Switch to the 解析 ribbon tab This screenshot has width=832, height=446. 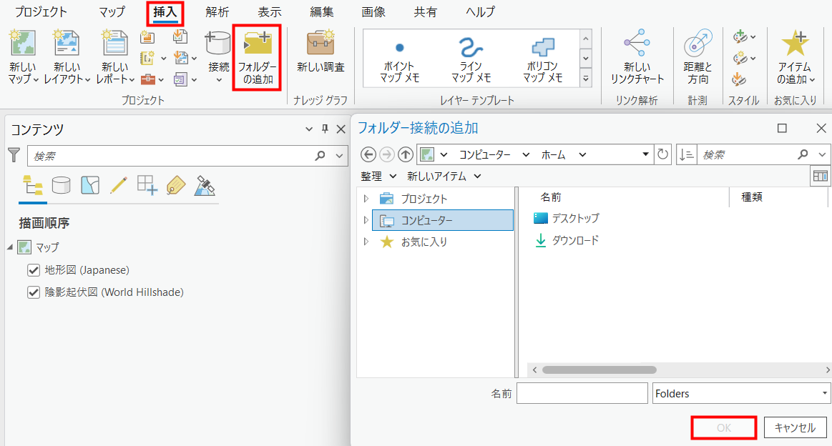[217, 12]
